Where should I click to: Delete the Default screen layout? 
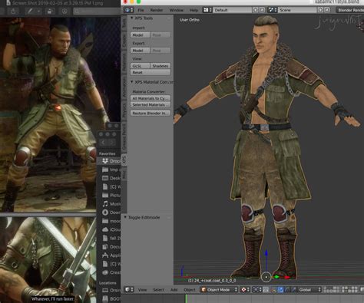(262, 10)
